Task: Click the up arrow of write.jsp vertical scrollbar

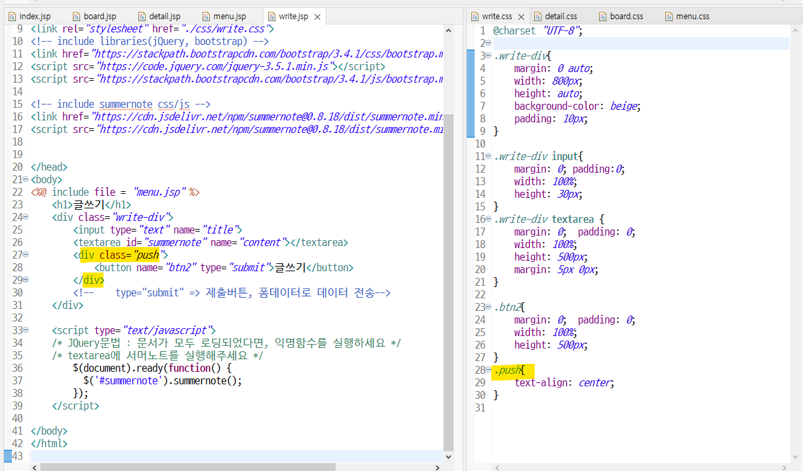Action: click(449, 30)
